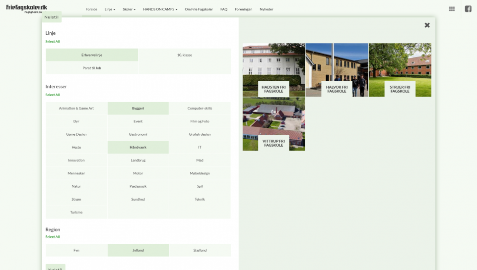Open the FAQ menu item
477x270 pixels.
(x=224, y=9)
